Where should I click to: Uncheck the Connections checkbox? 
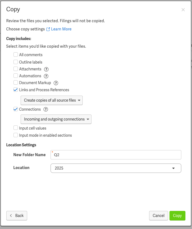(16, 109)
